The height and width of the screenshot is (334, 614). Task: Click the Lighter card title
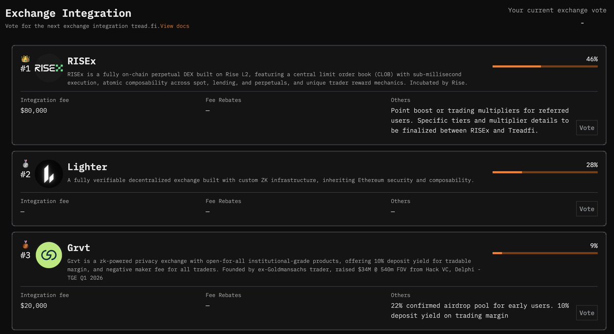pos(87,167)
